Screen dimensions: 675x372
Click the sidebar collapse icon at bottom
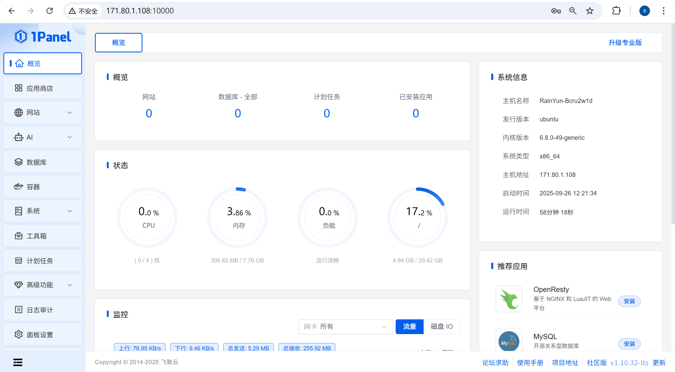(x=18, y=362)
